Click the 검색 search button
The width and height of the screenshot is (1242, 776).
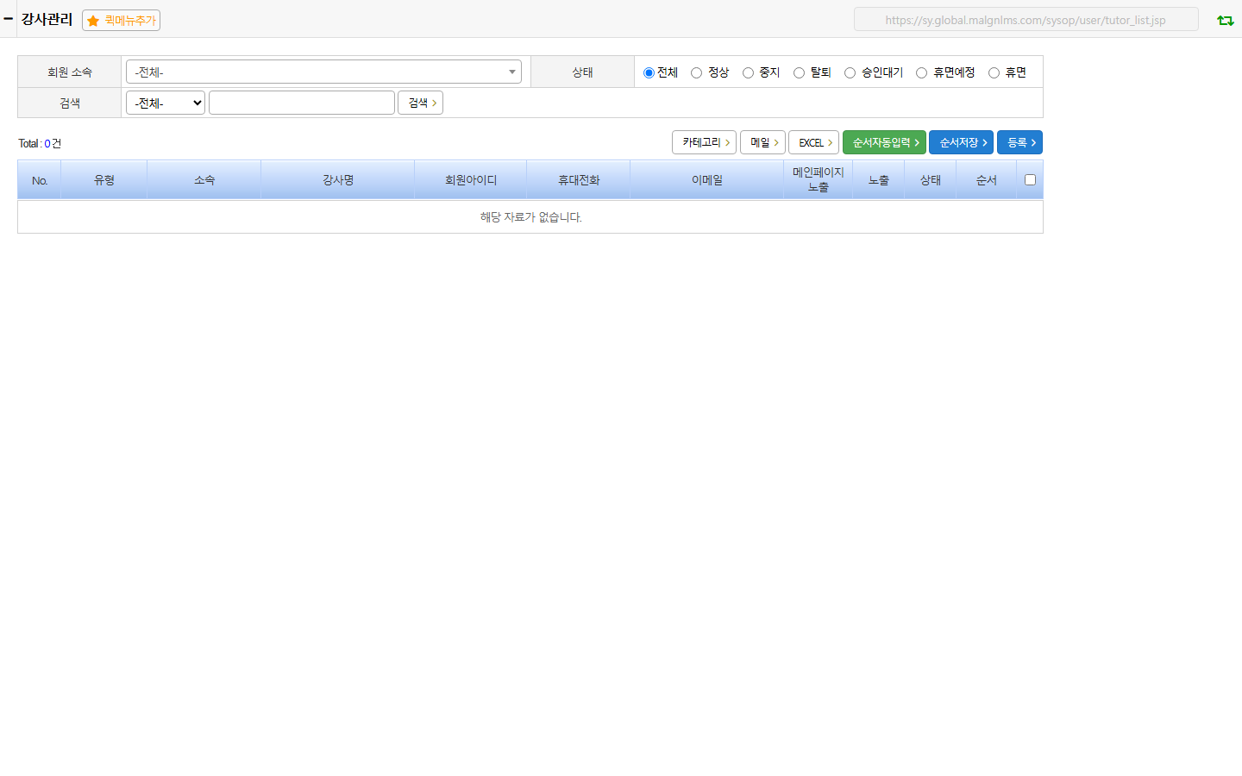pos(420,103)
